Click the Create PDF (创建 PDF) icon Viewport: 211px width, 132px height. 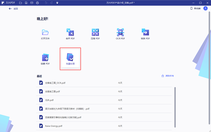point(45,58)
